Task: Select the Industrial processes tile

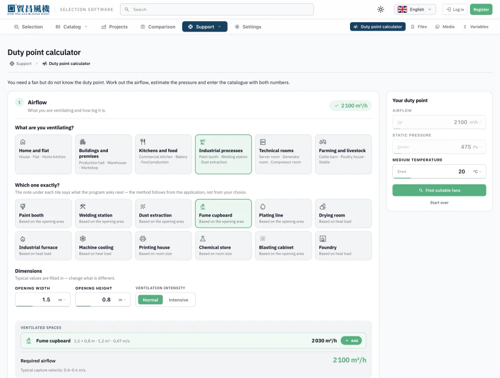Action: point(223,154)
